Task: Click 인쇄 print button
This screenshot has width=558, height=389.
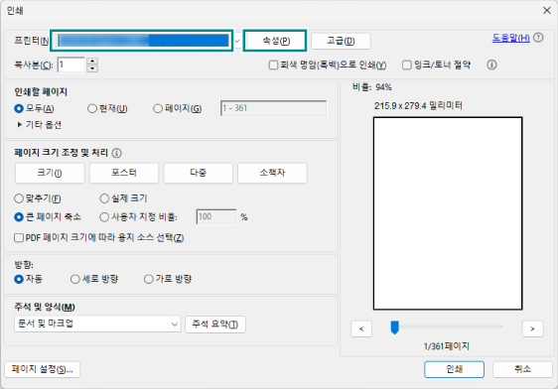Action: click(x=454, y=369)
